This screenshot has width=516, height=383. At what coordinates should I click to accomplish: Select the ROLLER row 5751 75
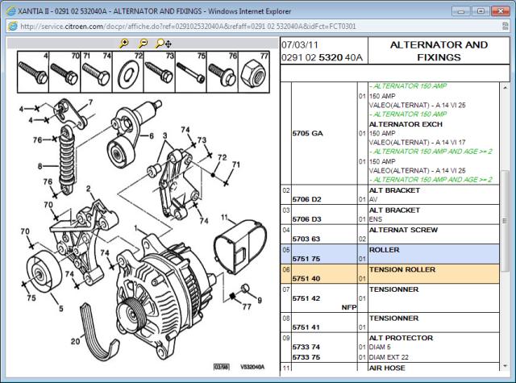pos(390,254)
